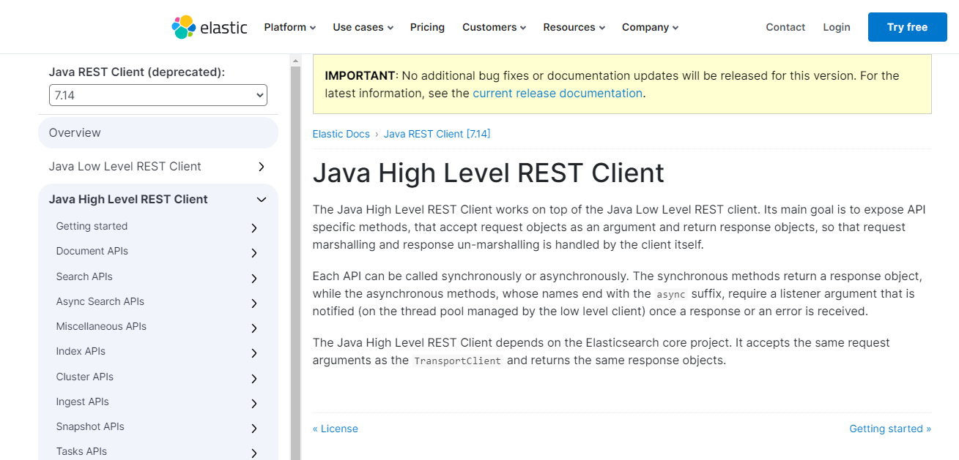Open the 7.14 version dropdown
This screenshot has height=460, width=959.
(158, 95)
